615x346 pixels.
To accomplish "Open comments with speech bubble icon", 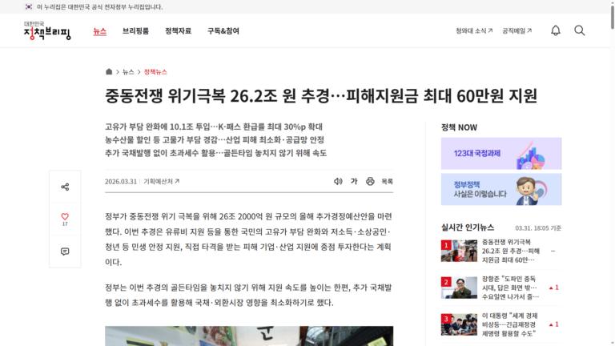I will [x=65, y=251].
